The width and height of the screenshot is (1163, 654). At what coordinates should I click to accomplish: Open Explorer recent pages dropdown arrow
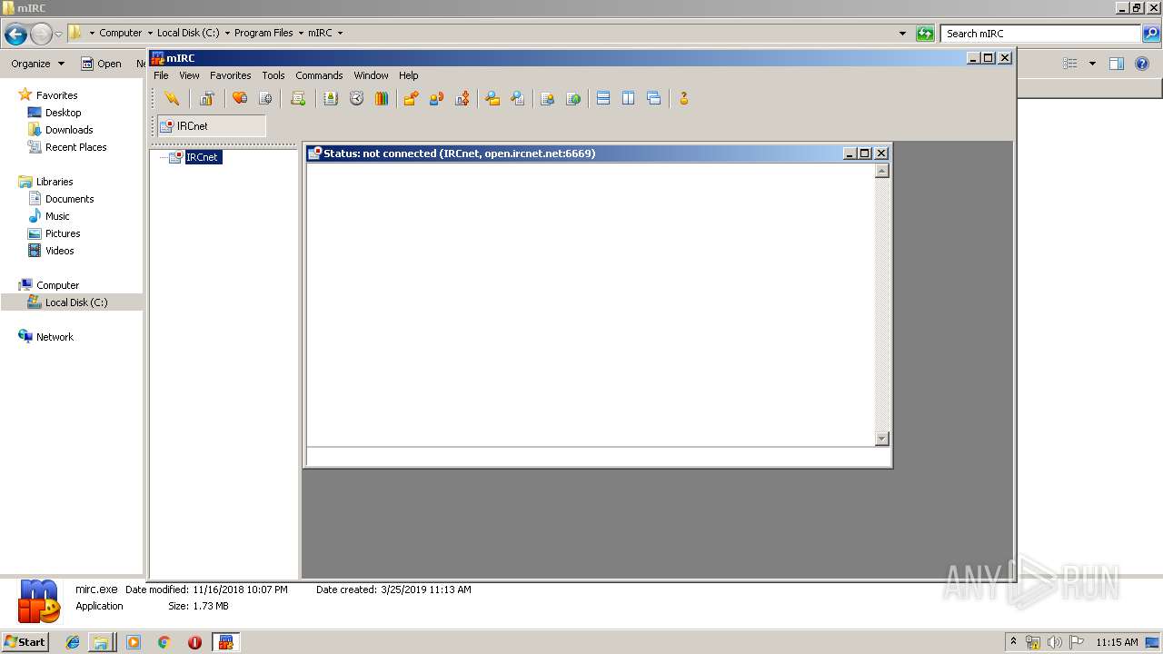[59, 35]
